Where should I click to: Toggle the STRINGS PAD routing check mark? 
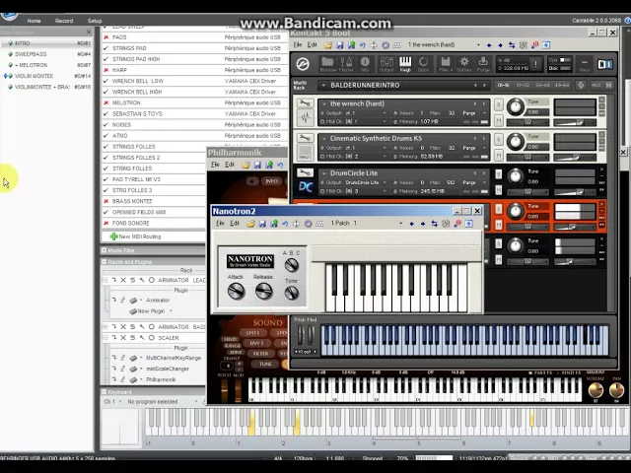click(105, 48)
